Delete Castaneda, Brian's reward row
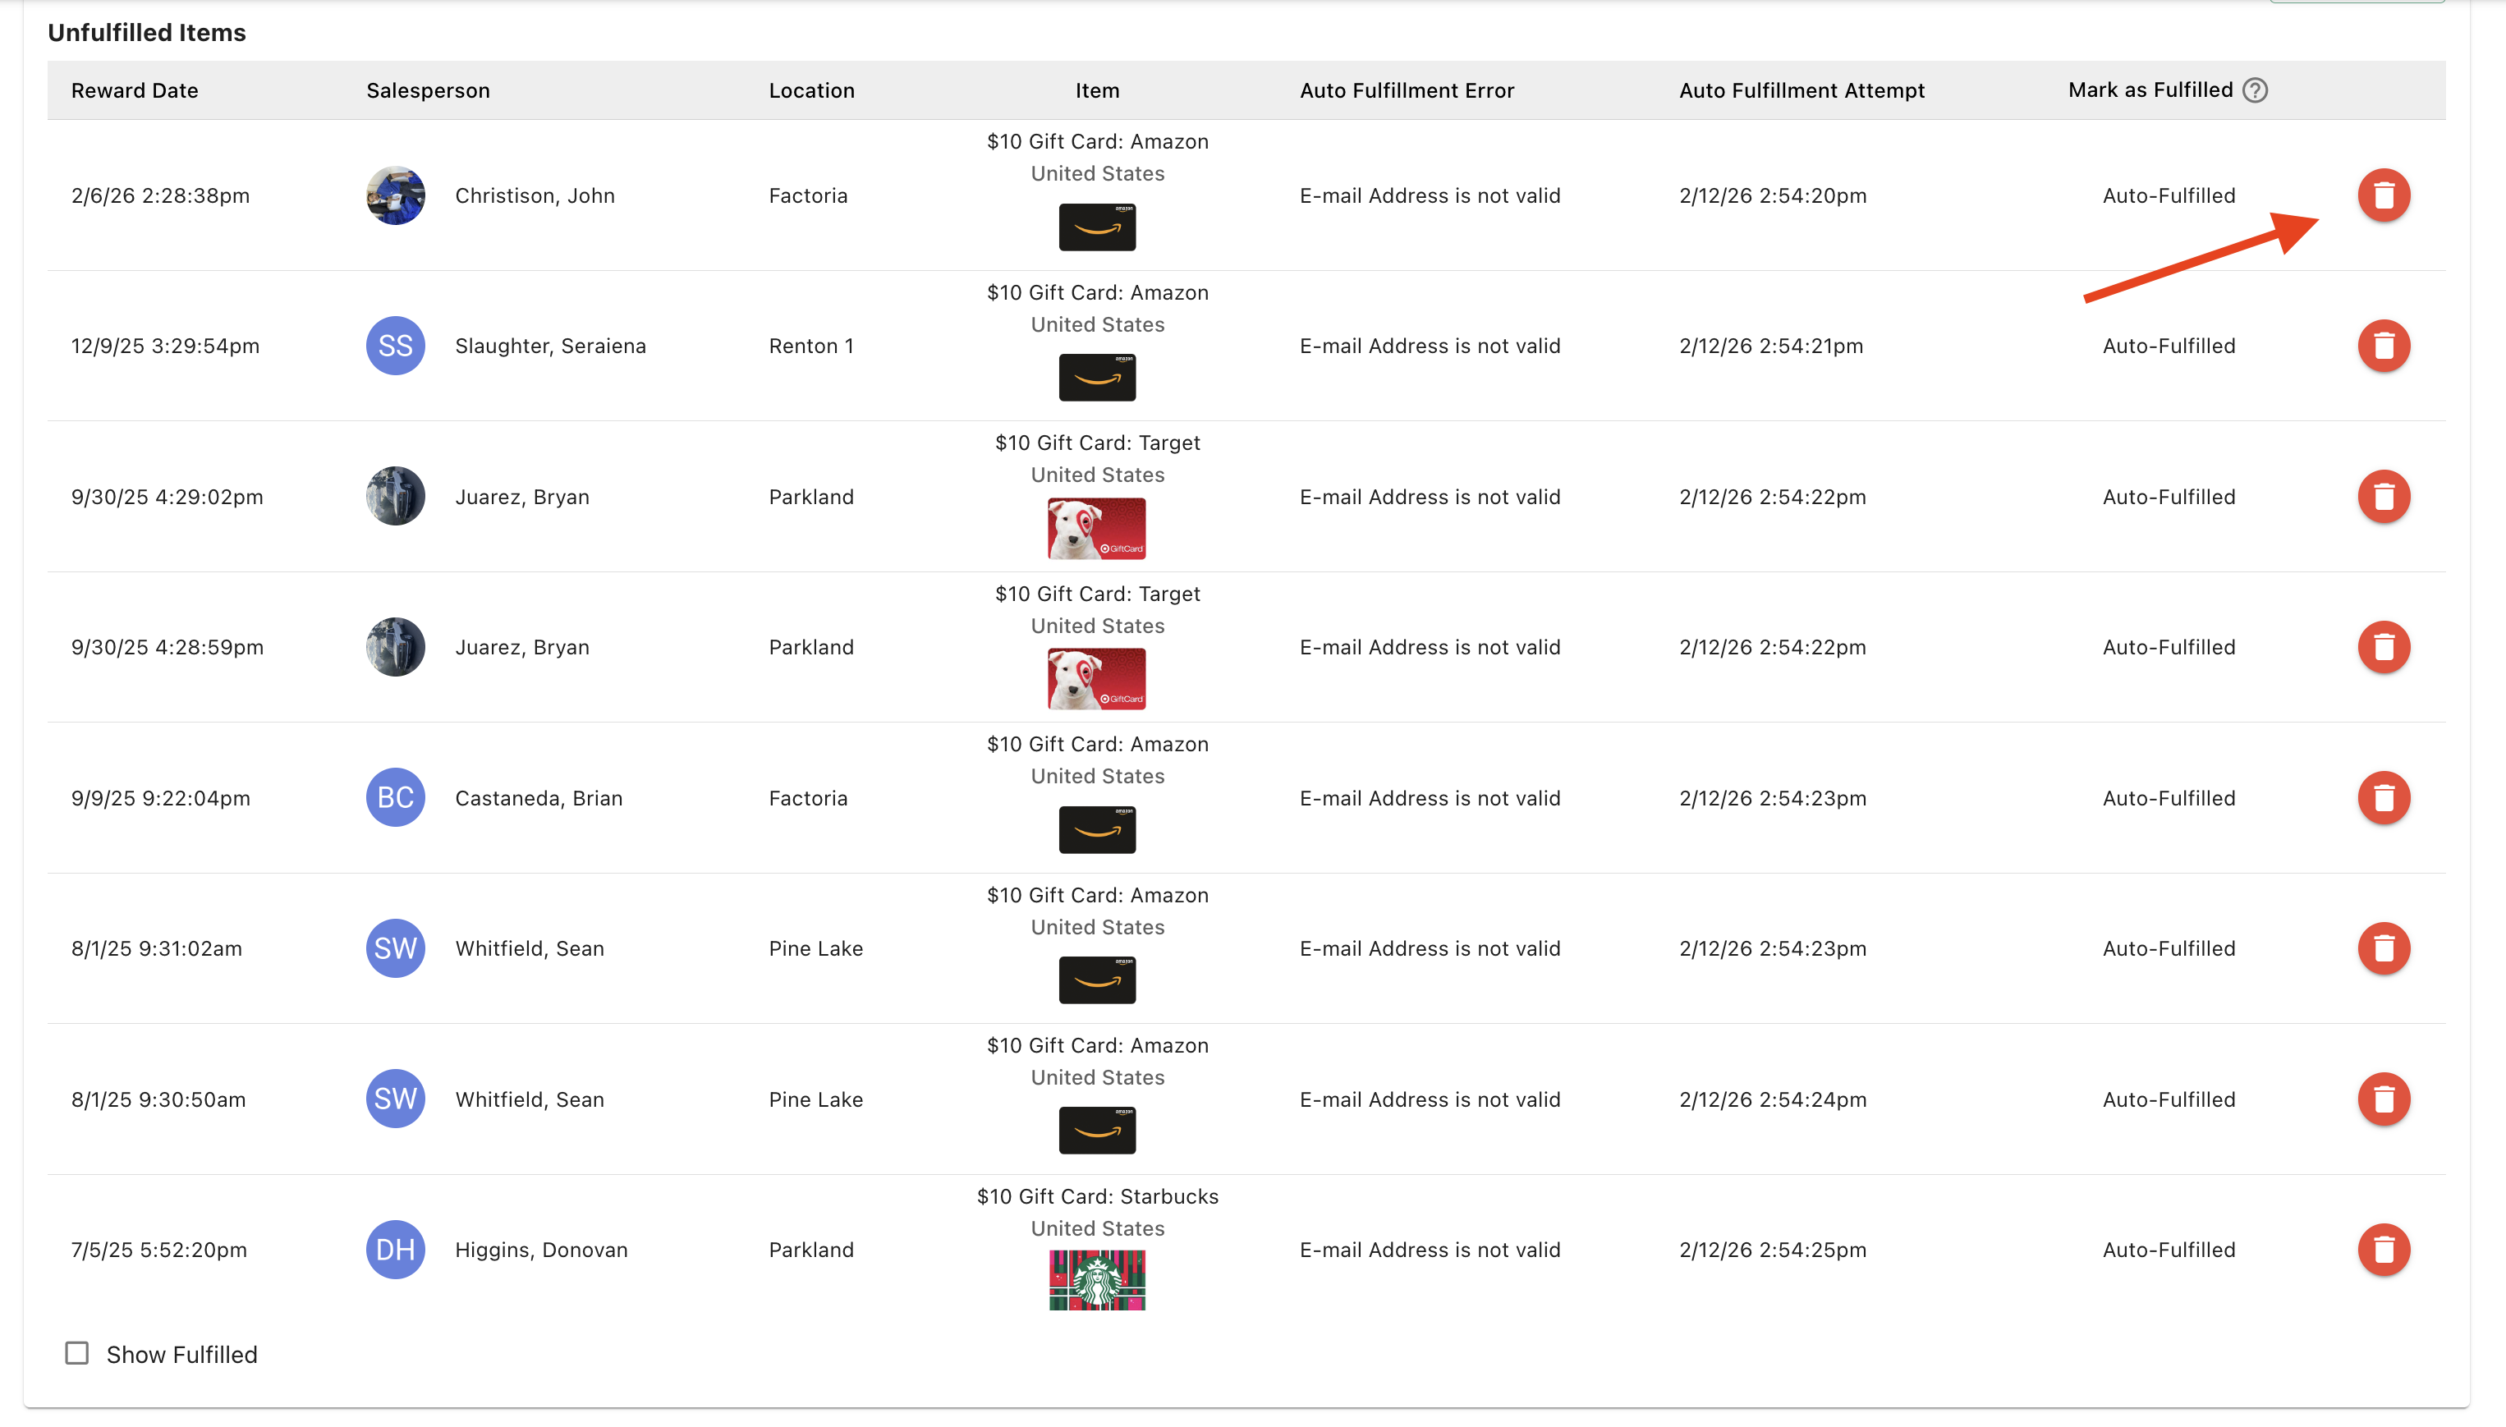The width and height of the screenshot is (2506, 1427). [x=2384, y=798]
